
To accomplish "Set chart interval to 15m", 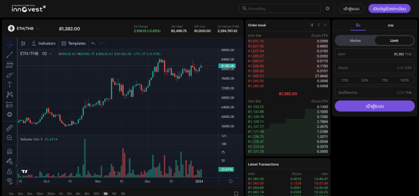I will [40, 193].
